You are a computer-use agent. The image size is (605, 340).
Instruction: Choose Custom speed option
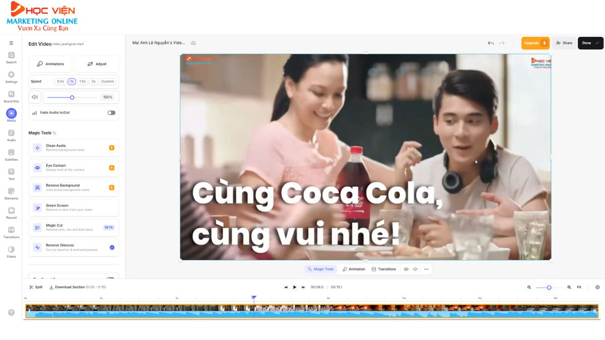click(107, 82)
